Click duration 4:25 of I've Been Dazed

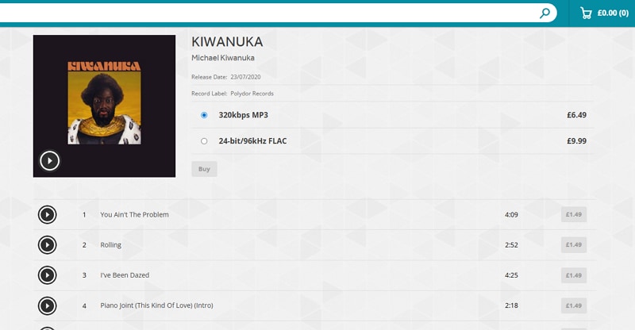click(511, 275)
